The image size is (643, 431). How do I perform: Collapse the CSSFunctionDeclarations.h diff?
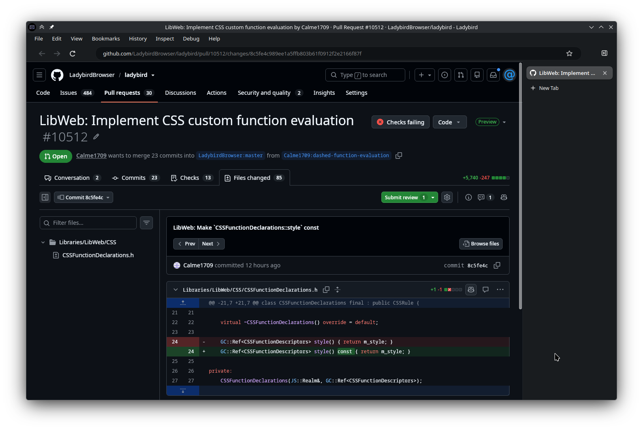pos(176,290)
